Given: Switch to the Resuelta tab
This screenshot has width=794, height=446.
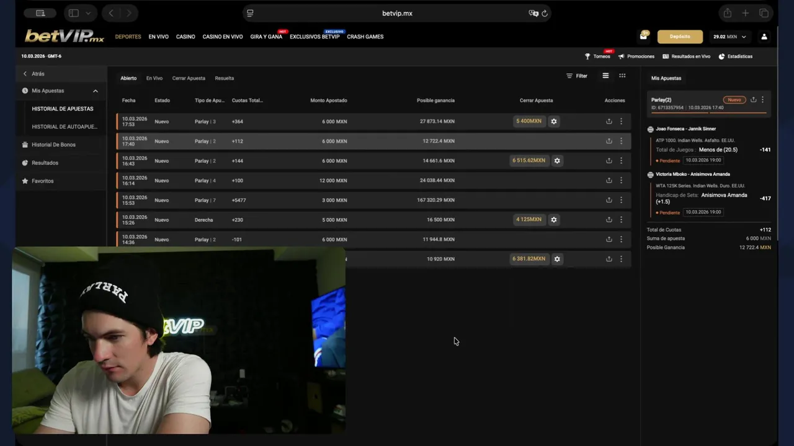Looking at the screenshot, I should [225, 78].
